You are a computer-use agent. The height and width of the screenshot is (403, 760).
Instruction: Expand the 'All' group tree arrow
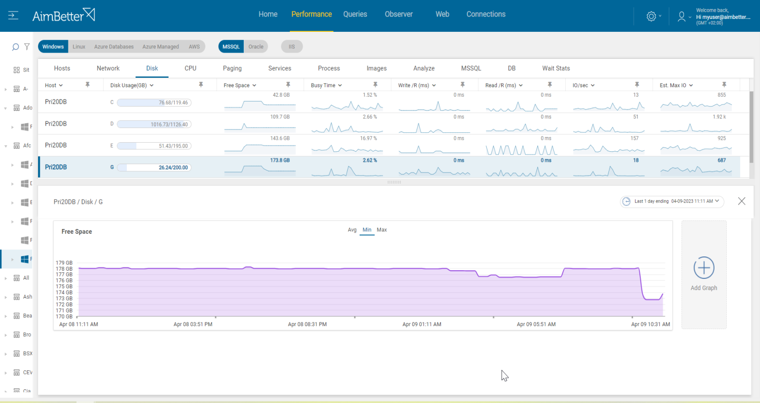(x=6, y=278)
